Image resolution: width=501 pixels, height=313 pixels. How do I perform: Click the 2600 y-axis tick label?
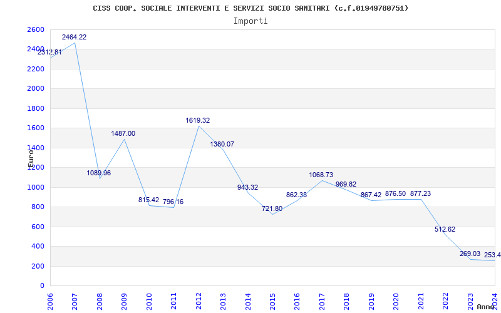pos(36,30)
